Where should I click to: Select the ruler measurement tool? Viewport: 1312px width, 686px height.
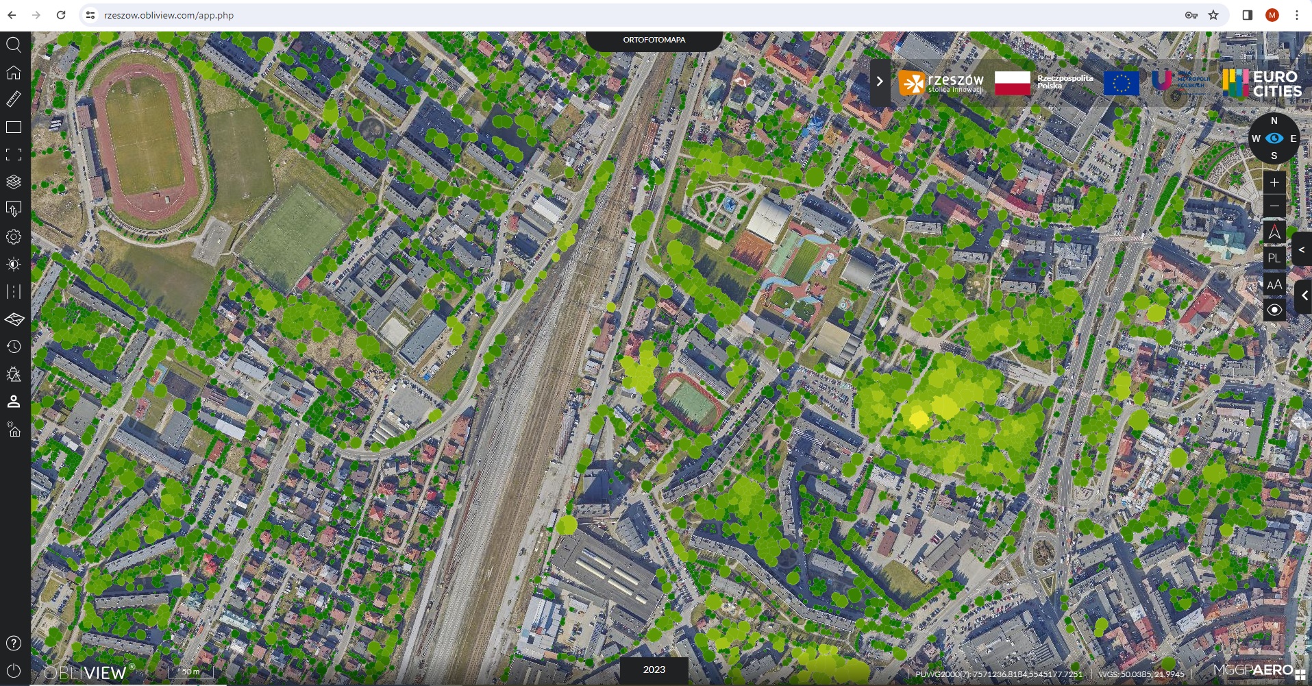(14, 99)
